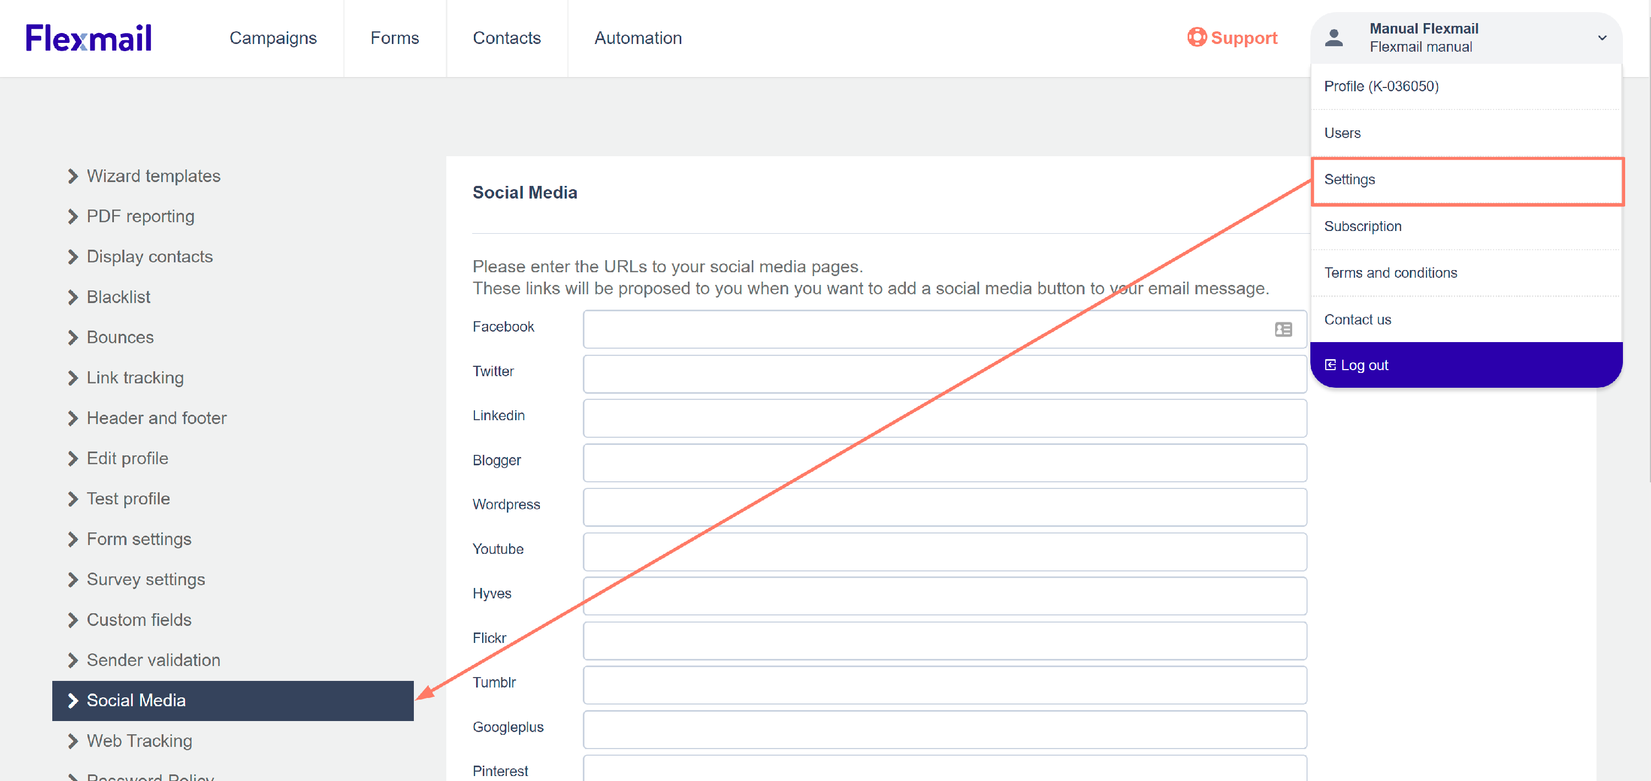
Task: Click the chevron beside Wizard templates
Action: coord(73,176)
